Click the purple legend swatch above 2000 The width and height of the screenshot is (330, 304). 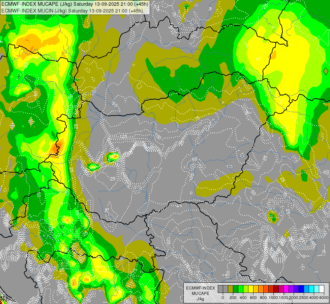291,289
